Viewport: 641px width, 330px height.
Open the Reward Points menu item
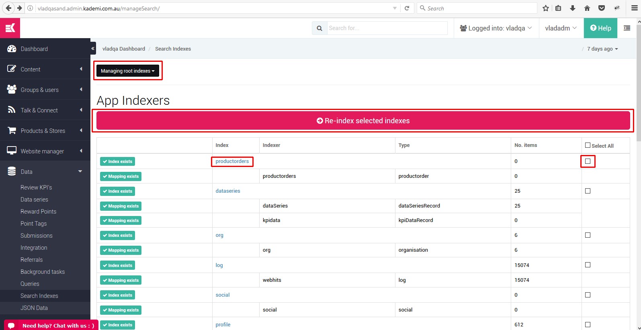point(38,211)
